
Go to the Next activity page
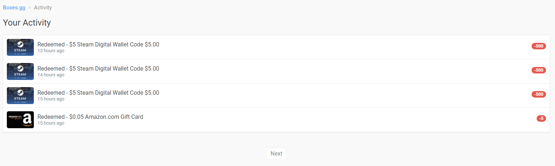(276, 154)
